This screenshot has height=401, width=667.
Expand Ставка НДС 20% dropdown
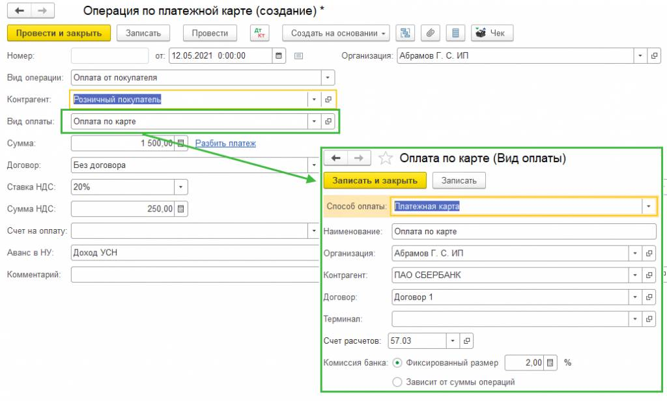coord(181,187)
